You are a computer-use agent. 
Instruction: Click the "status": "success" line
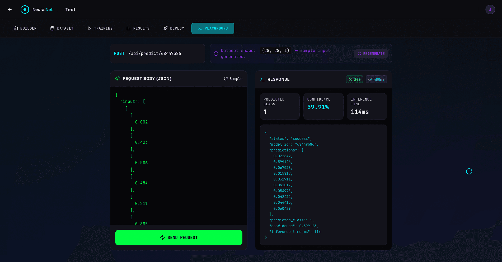tap(290, 139)
